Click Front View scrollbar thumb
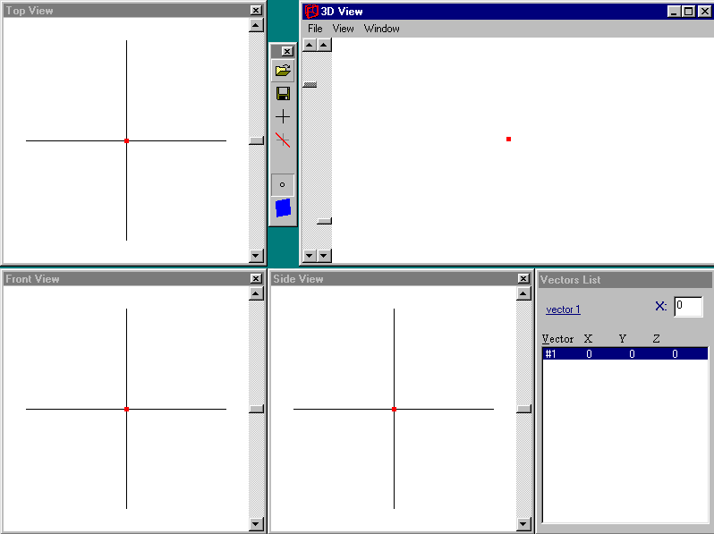The width and height of the screenshot is (714, 534). point(257,409)
